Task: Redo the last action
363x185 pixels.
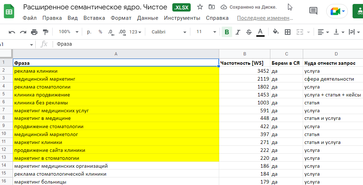Action: tap(23, 32)
